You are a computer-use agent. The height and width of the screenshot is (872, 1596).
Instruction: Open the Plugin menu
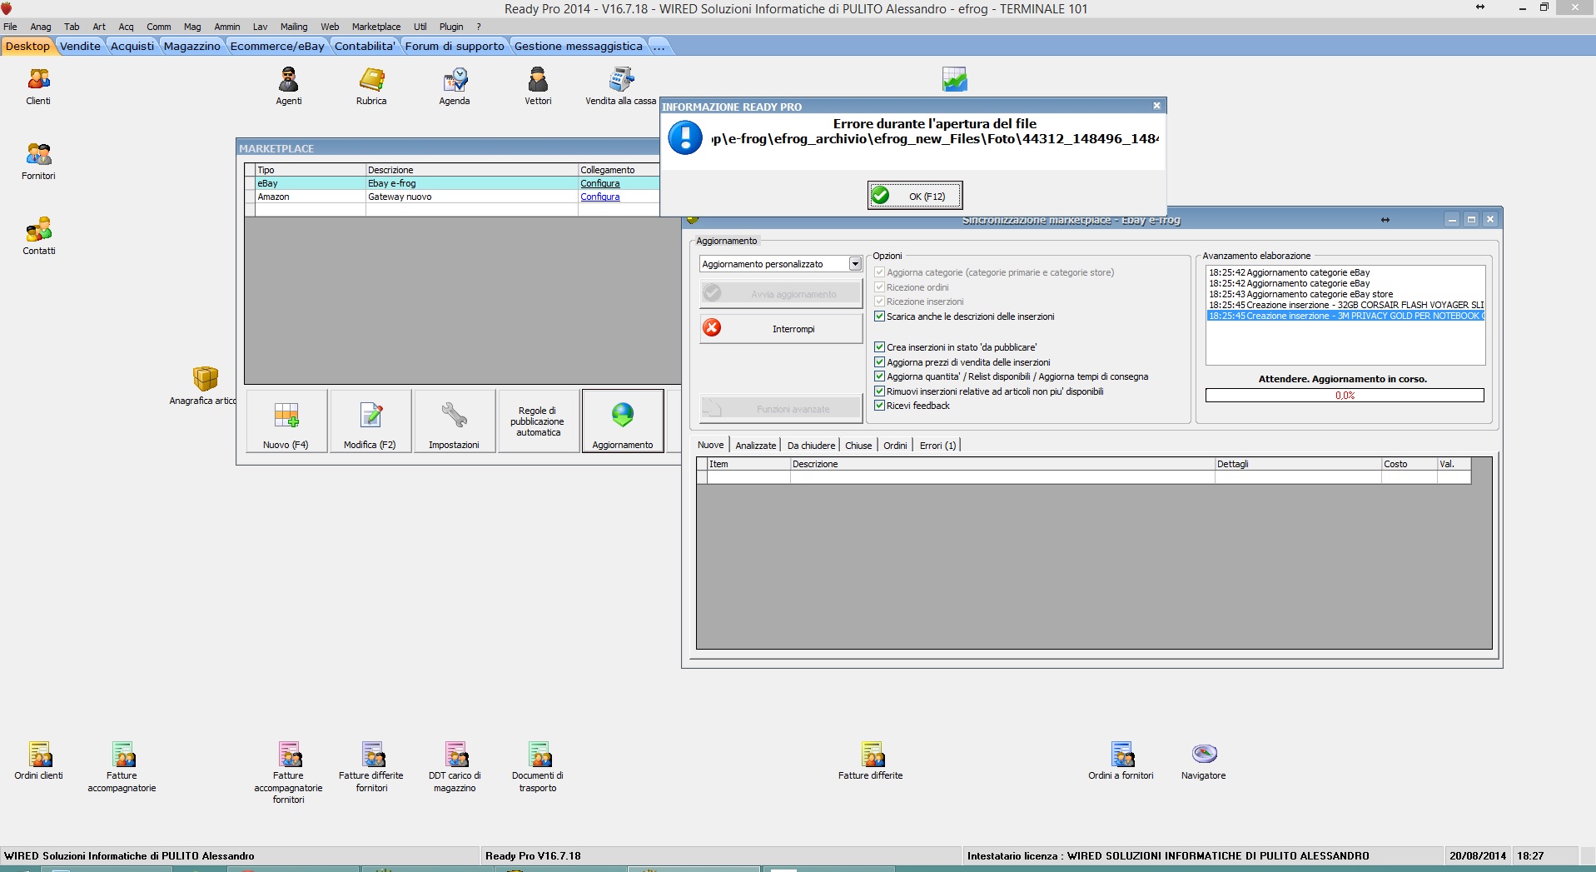[x=451, y=27]
